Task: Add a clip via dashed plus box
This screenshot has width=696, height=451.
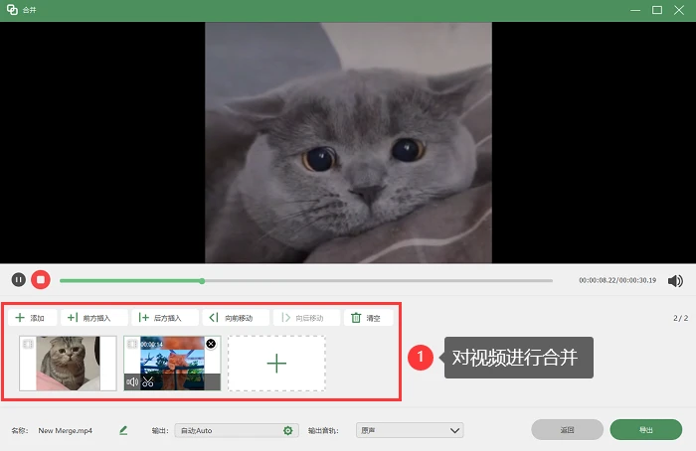Action: pos(276,364)
